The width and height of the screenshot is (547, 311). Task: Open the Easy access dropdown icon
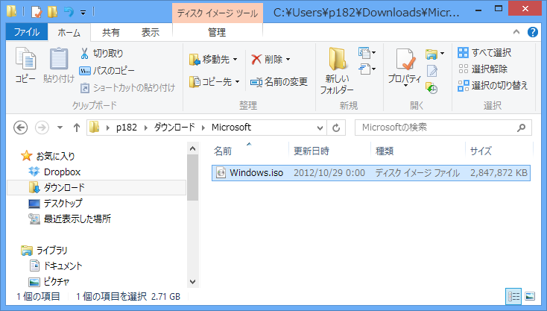(367, 69)
